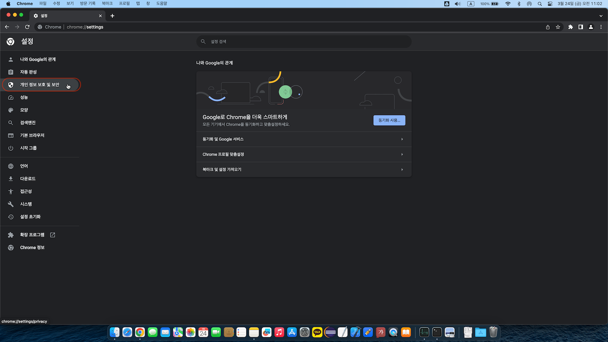Open the 탭 menu
The width and height of the screenshot is (608, 342).
[138, 4]
